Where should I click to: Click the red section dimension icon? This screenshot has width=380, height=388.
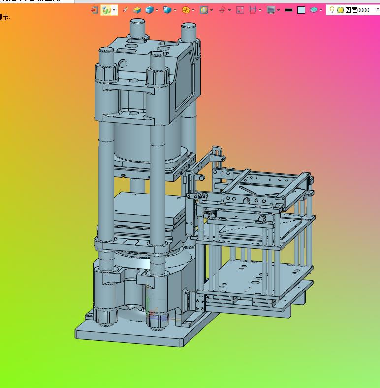pos(253,10)
